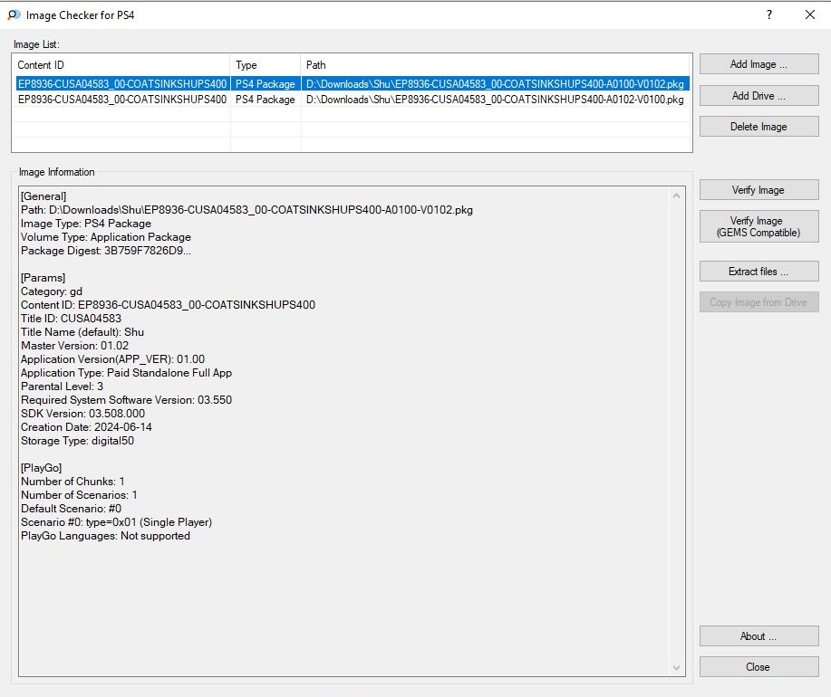Click the [Params] section heading
Screen dimensions: 831x697
(43, 278)
